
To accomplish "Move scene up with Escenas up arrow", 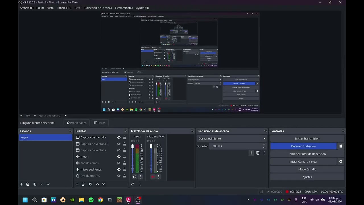I will [42, 184].
